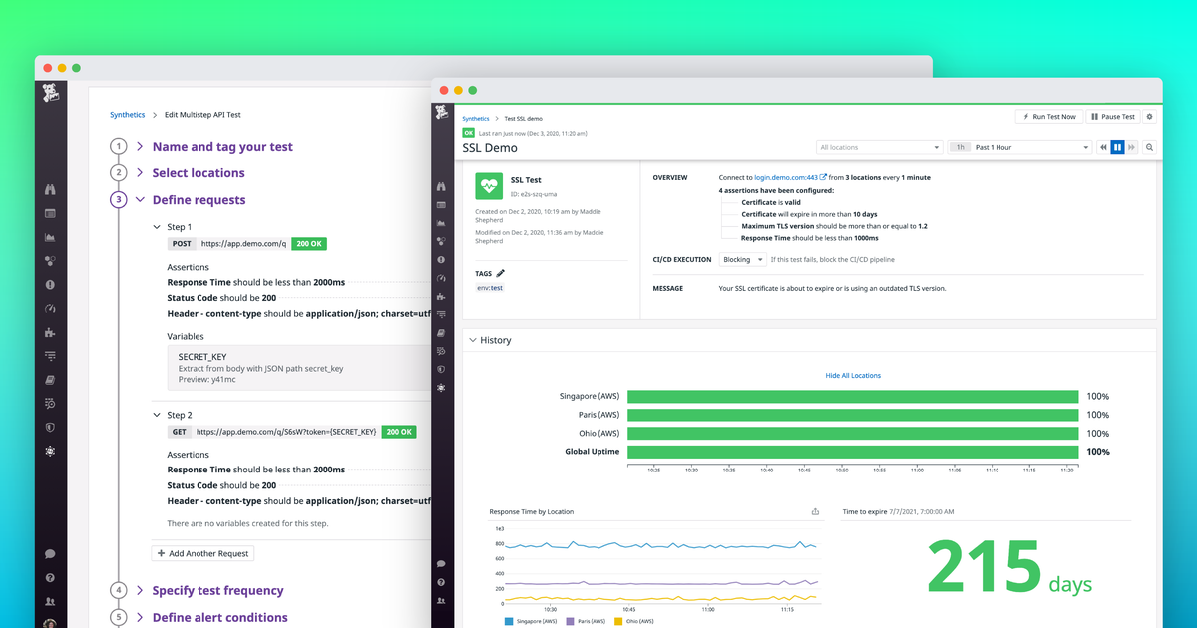Open the chat bubble icon in back window sidebar
1197x628 pixels.
[50, 554]
